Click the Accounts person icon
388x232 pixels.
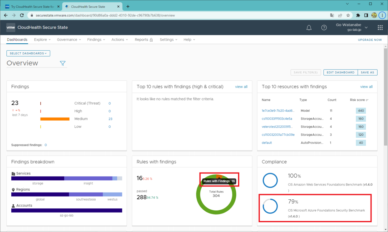[13, 206]
